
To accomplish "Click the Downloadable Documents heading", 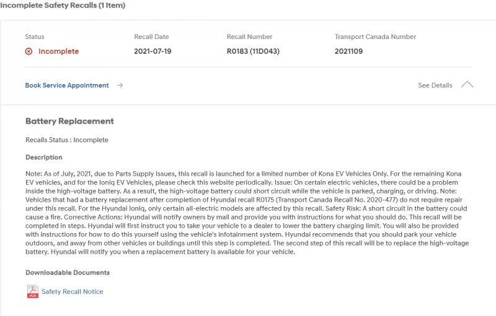I will [x=68, y=273].
